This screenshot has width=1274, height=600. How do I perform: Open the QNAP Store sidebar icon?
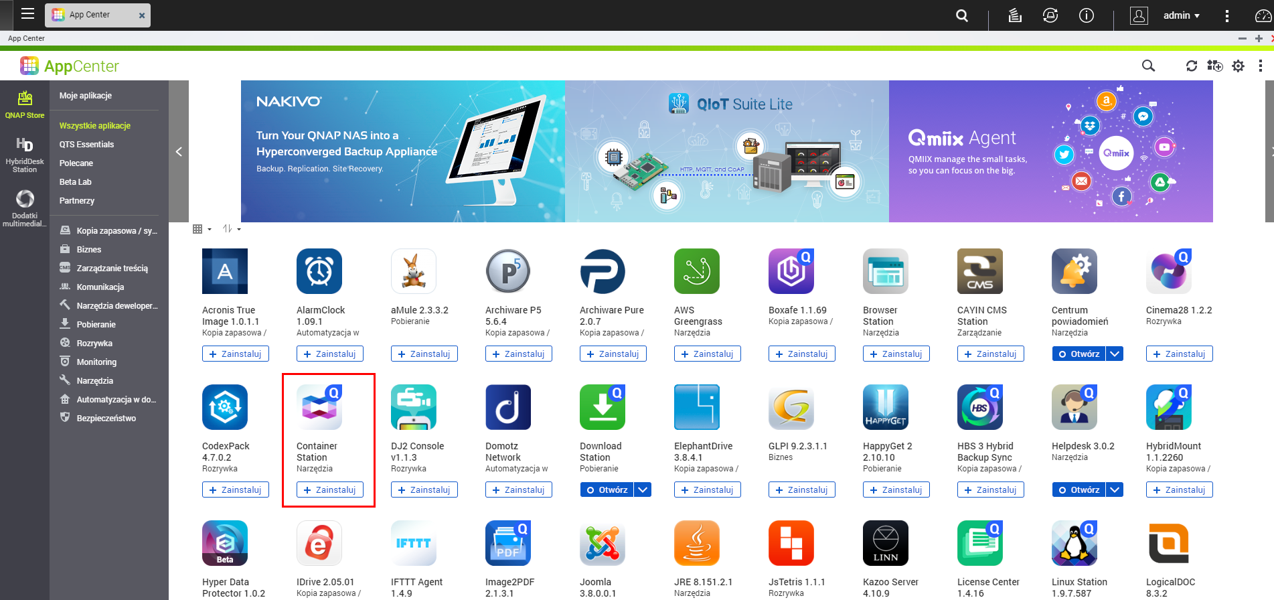tap(25, 105)
